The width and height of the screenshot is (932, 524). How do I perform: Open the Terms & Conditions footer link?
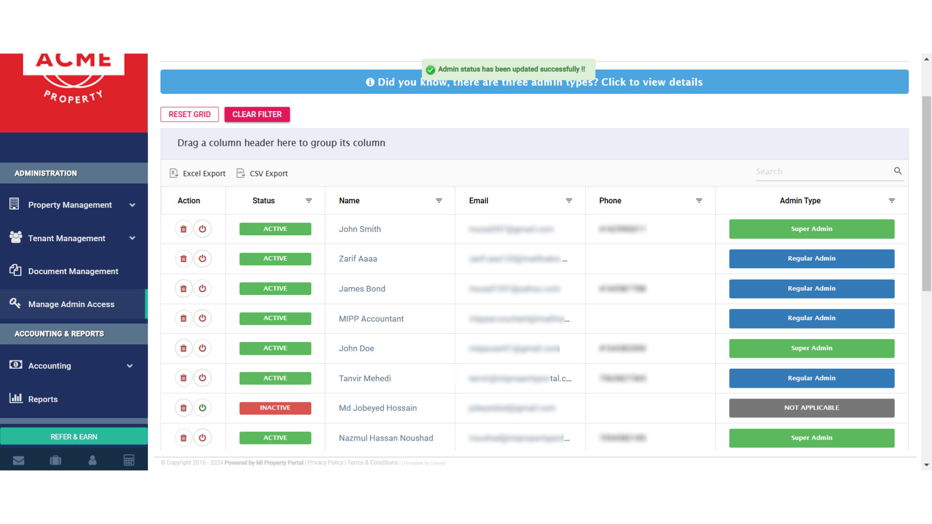tap(372, 463)
